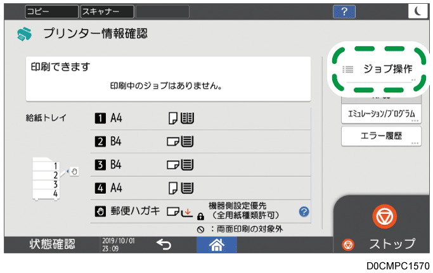Tap the lock icon on bypass tray
The image size is (433, 273).
[x=200, y=217]
